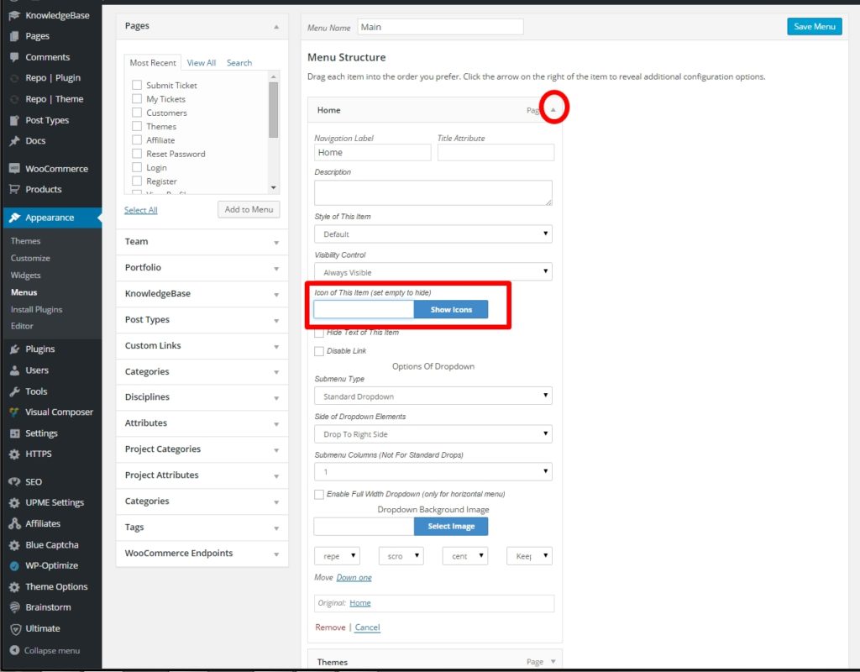Click the Plugins plug icon
Screen dimensions: 860x672
[x=14, y=349]
